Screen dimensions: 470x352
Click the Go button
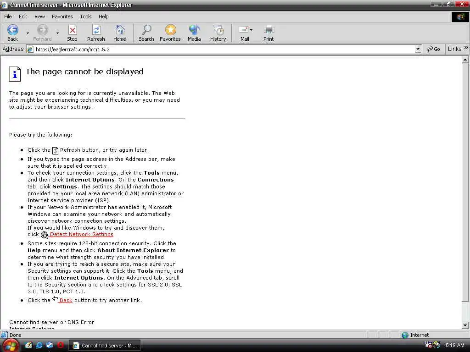coord(434,49)
